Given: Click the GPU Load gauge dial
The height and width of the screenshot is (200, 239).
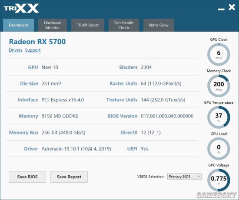Looking at the screenshot, I should 219,149.
